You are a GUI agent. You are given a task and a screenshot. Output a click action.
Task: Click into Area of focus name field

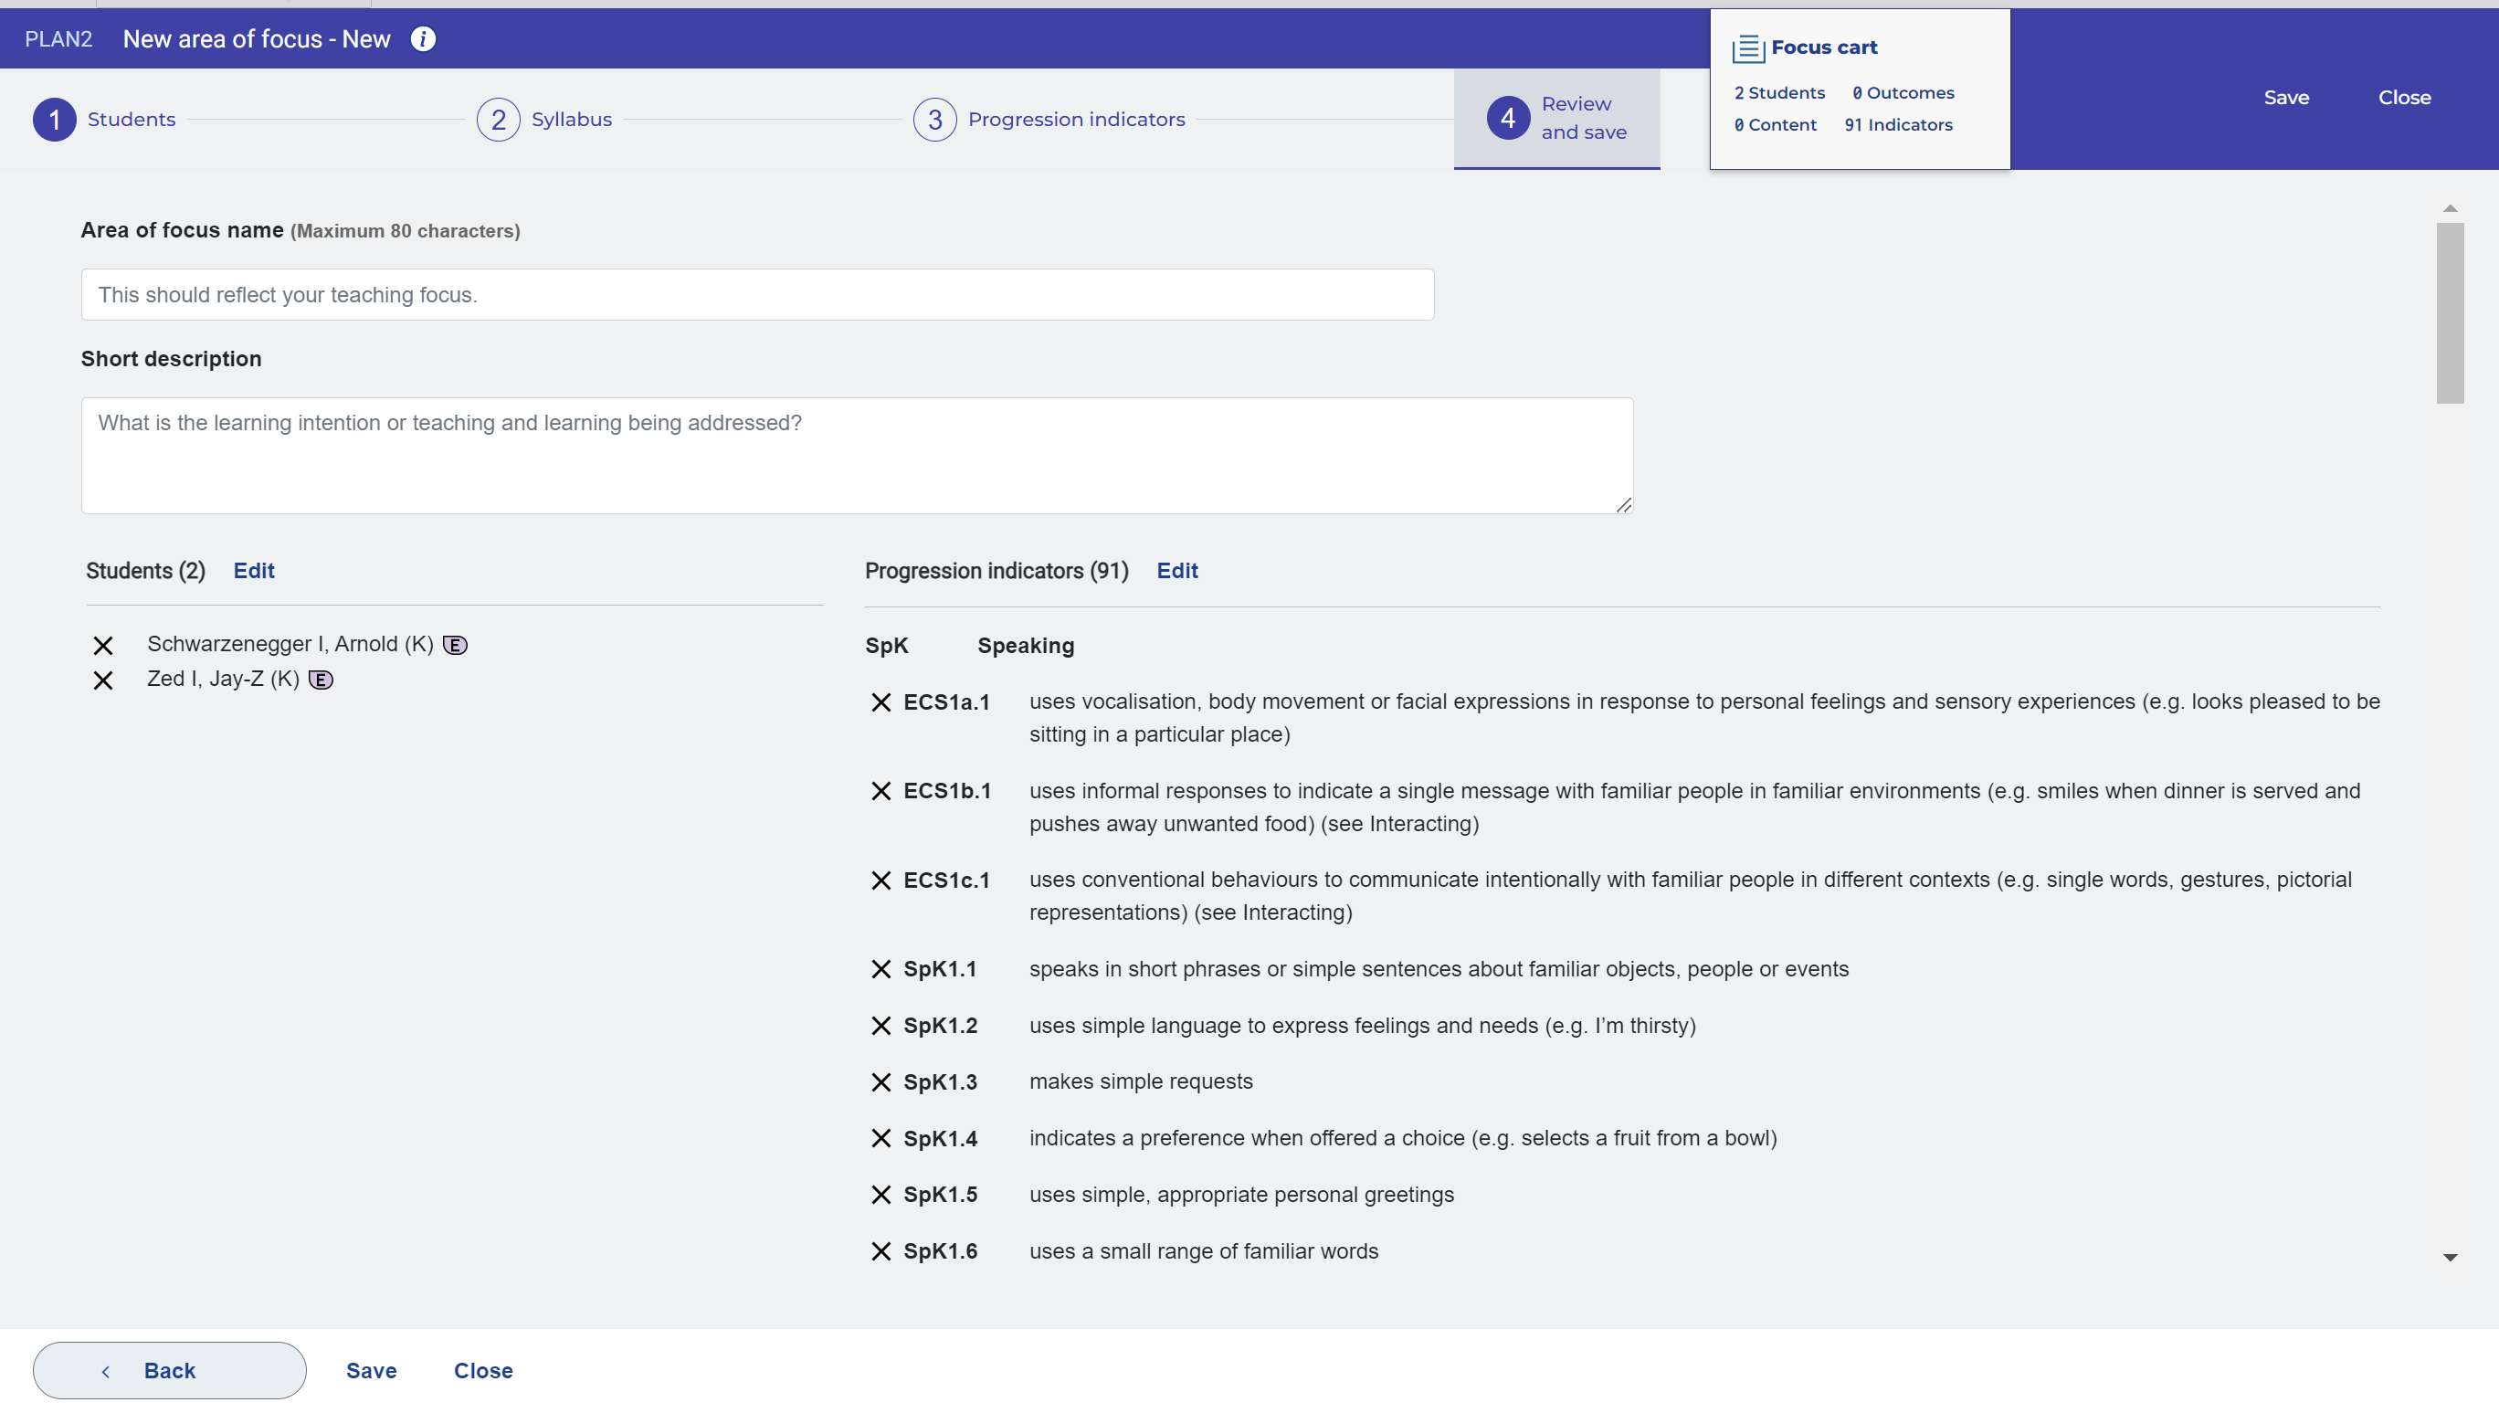(757, 295)
